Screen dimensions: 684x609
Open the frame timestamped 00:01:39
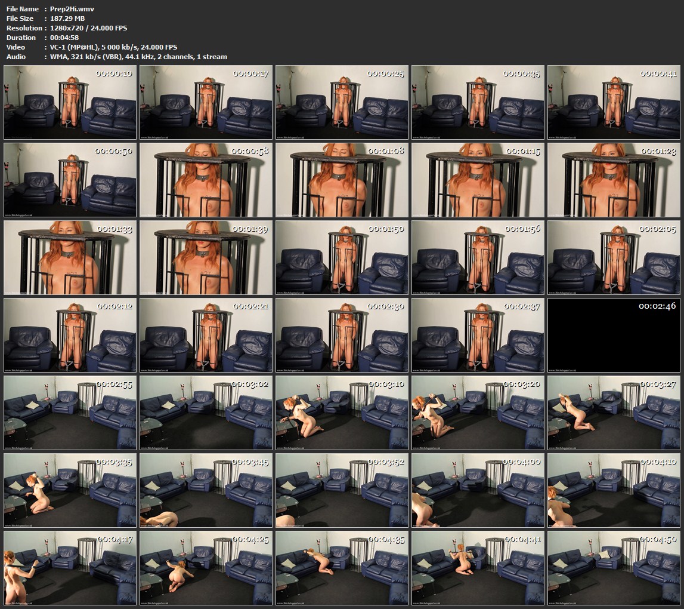pos(206,257)
